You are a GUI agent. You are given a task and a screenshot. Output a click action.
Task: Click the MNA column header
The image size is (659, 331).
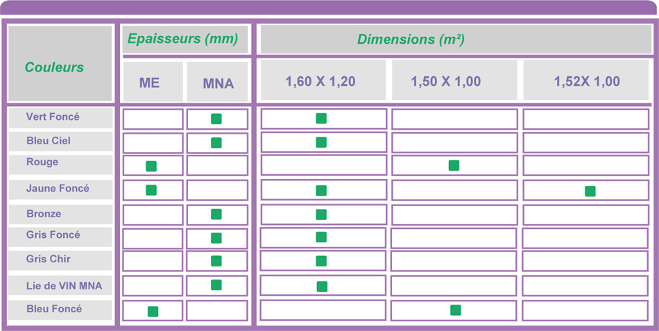tap(217, 83)
